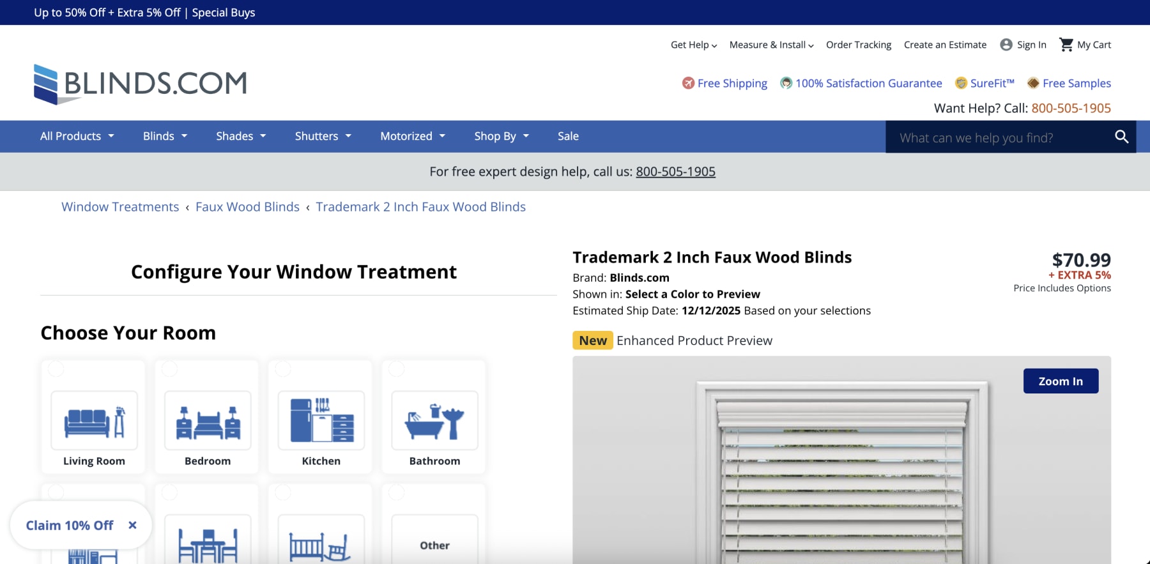Screen dimensions: 1150x564
Task: Click the Sign In user avatar icon
Action: click(x=1006, y=45)
